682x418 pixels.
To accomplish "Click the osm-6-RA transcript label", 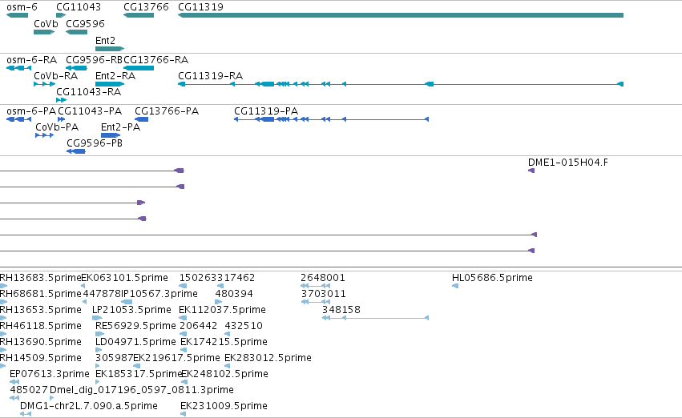I will click(x=32, y=60).
